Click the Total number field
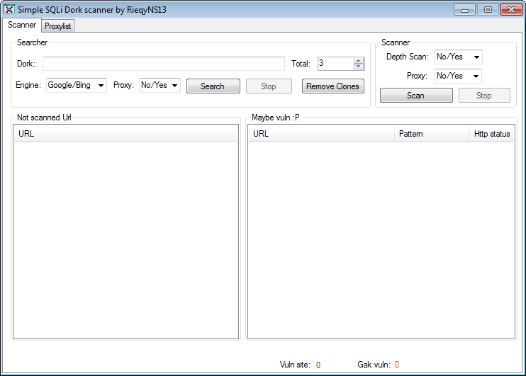 pos(335,64)
